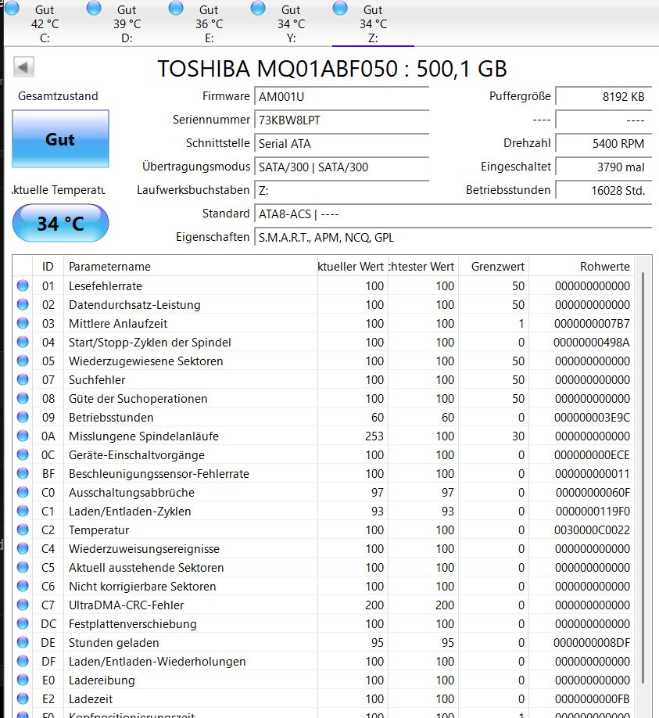659x718 pixels.
Task: Click the status dot for Start/Stopp-Zyklen der Spindel
Action: 23,342
